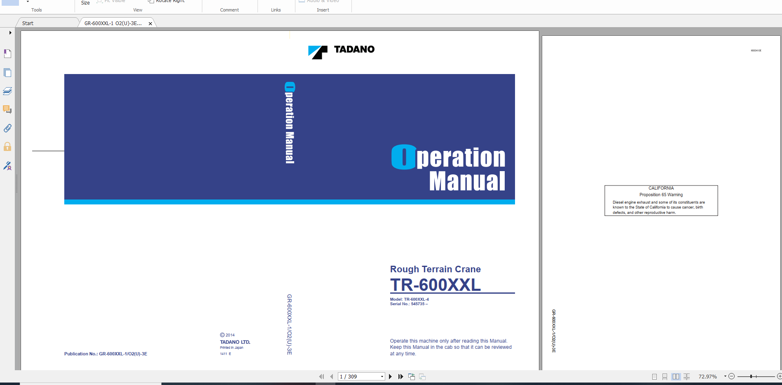Return to previous view

pyautogui.click(x=411, y=376)
